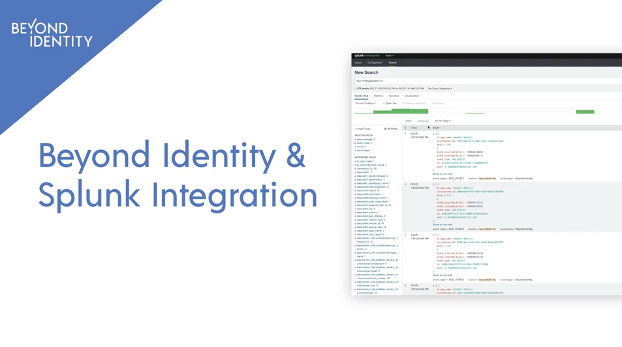
Task: Open the No Event Sampling dropdown
Action: [440, 89]
